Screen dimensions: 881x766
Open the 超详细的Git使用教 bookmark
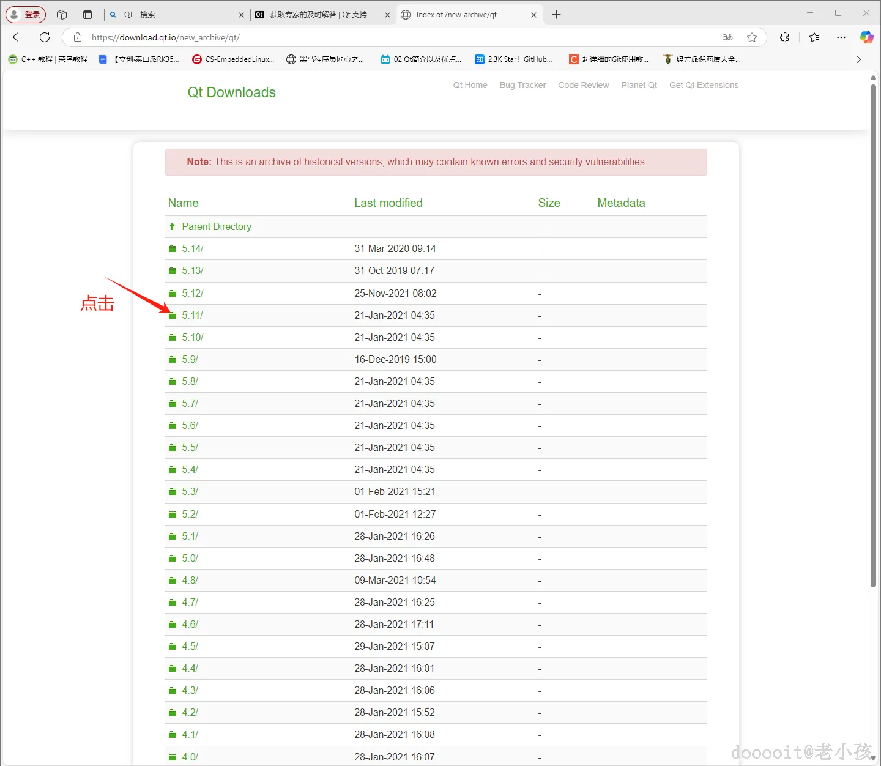pos(609,59)
